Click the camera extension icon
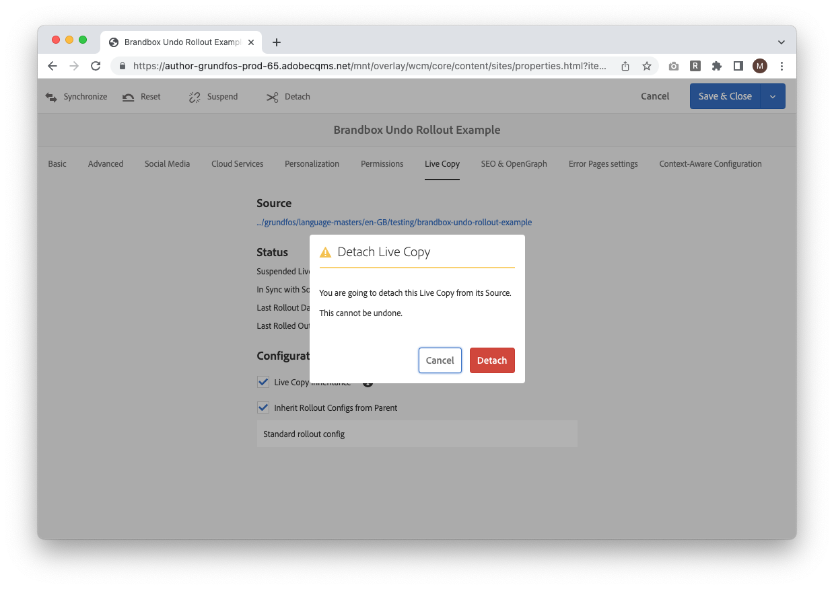This screenshot has height=589, width=834. click(674, 66)
